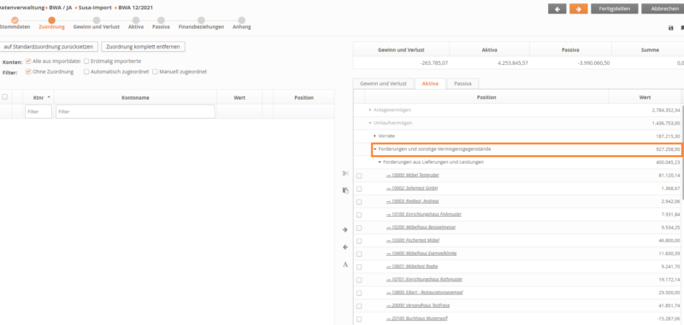Collapse Forderungen und sonstige Vermögensgegenstände
684x325 pixels.
[x=374, y=149]
